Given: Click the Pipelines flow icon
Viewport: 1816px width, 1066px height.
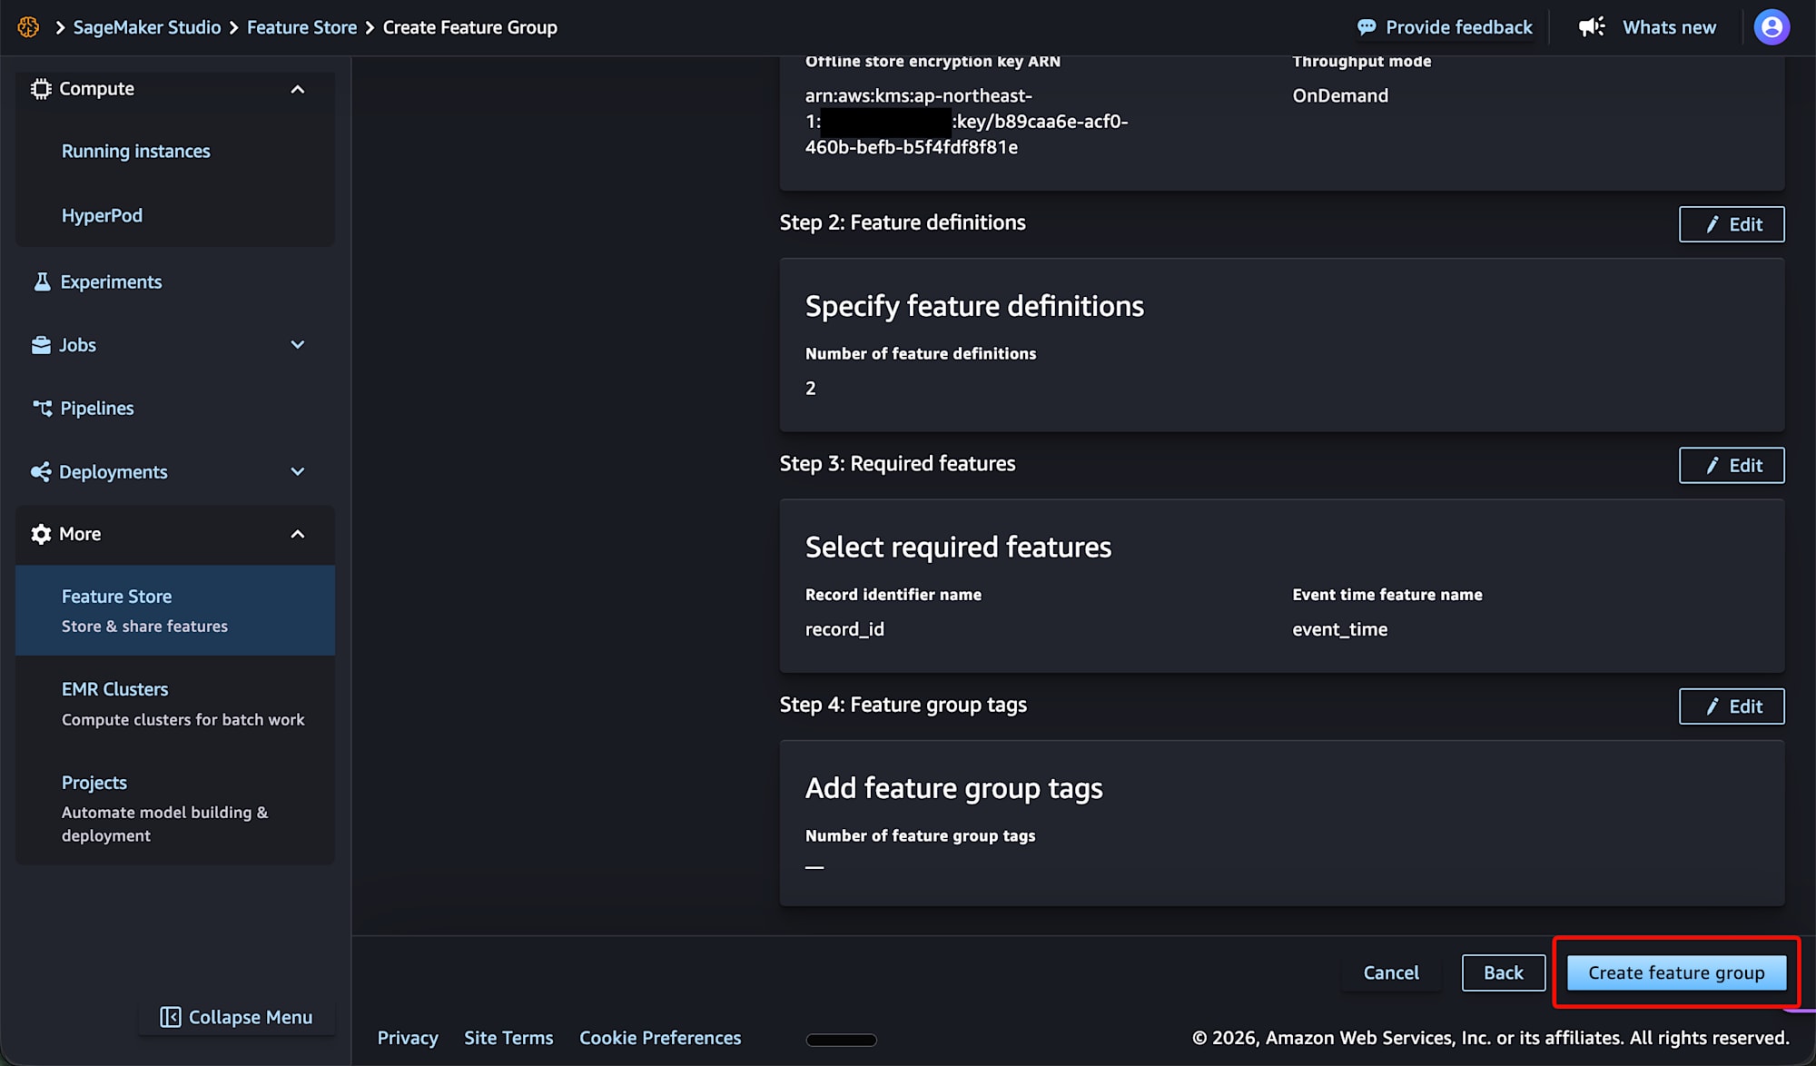Looking at the screenshot, I should tap(42, 409).
